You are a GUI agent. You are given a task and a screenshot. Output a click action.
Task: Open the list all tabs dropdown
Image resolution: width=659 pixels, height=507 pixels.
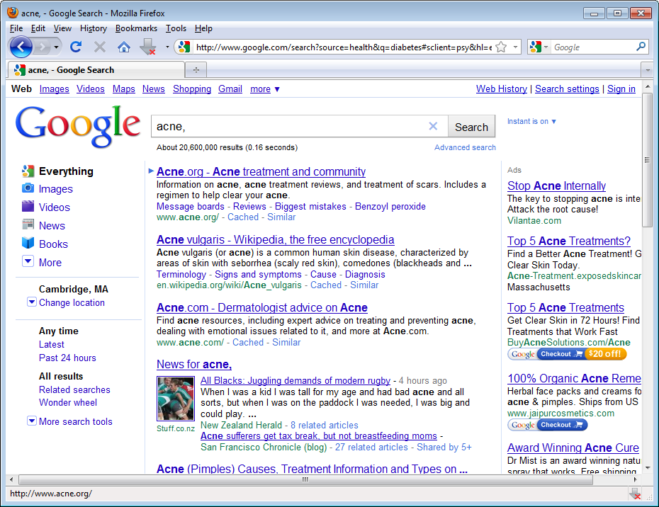pos(647,70)
